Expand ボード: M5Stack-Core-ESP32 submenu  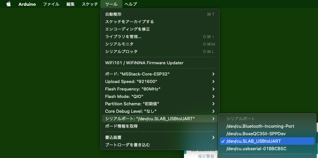tap(160, 74)
